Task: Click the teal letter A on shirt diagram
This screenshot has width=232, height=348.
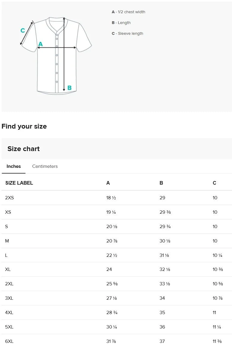Action: (x=40, y=44)
